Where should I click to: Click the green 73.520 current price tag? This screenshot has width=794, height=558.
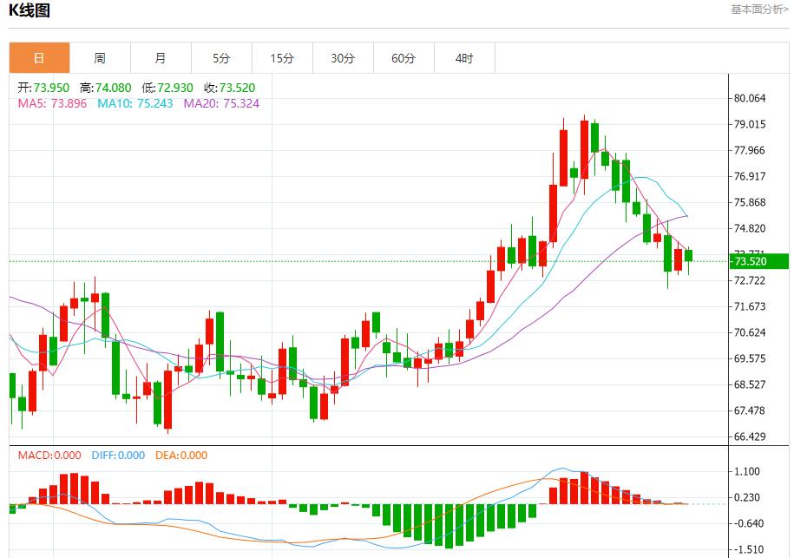tap(758, 261)
